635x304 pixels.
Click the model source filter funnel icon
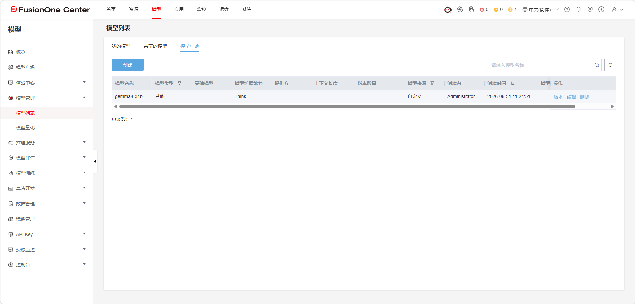click(432, 83)
